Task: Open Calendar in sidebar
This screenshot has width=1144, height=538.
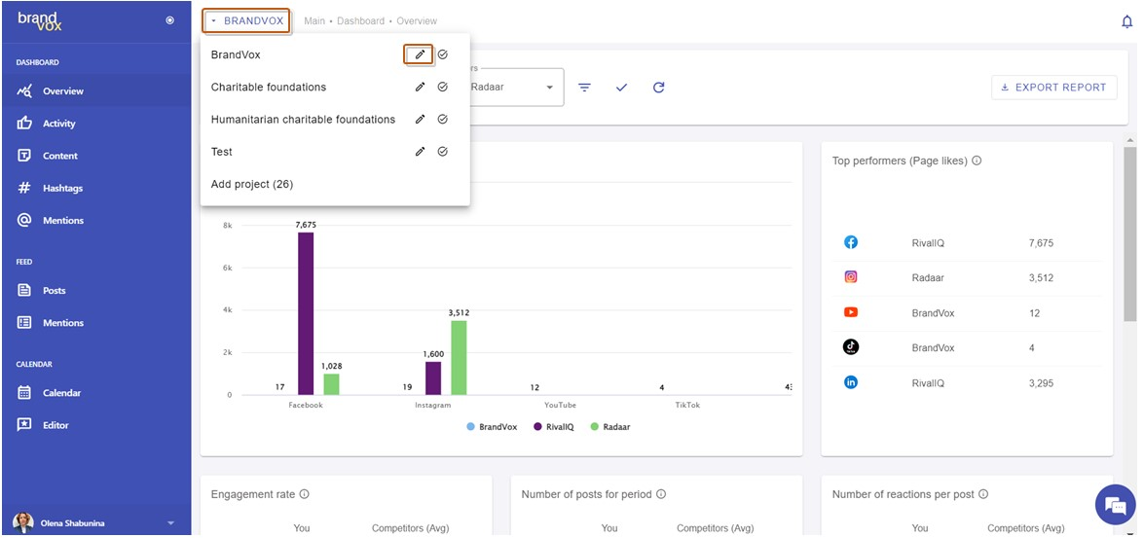Action: pos(95,393)
